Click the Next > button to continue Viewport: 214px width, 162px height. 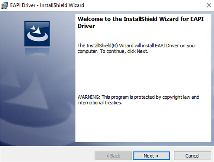tap(151, 155)
